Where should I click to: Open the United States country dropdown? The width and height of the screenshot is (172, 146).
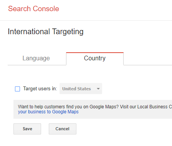81,89
